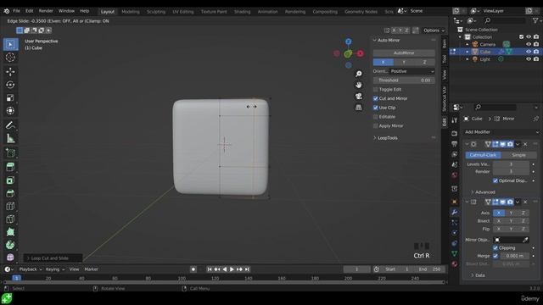Image resolution: width=543 pixels, height=305 pixels.
Task: Open Output properties tab icon
Action: 455,144
